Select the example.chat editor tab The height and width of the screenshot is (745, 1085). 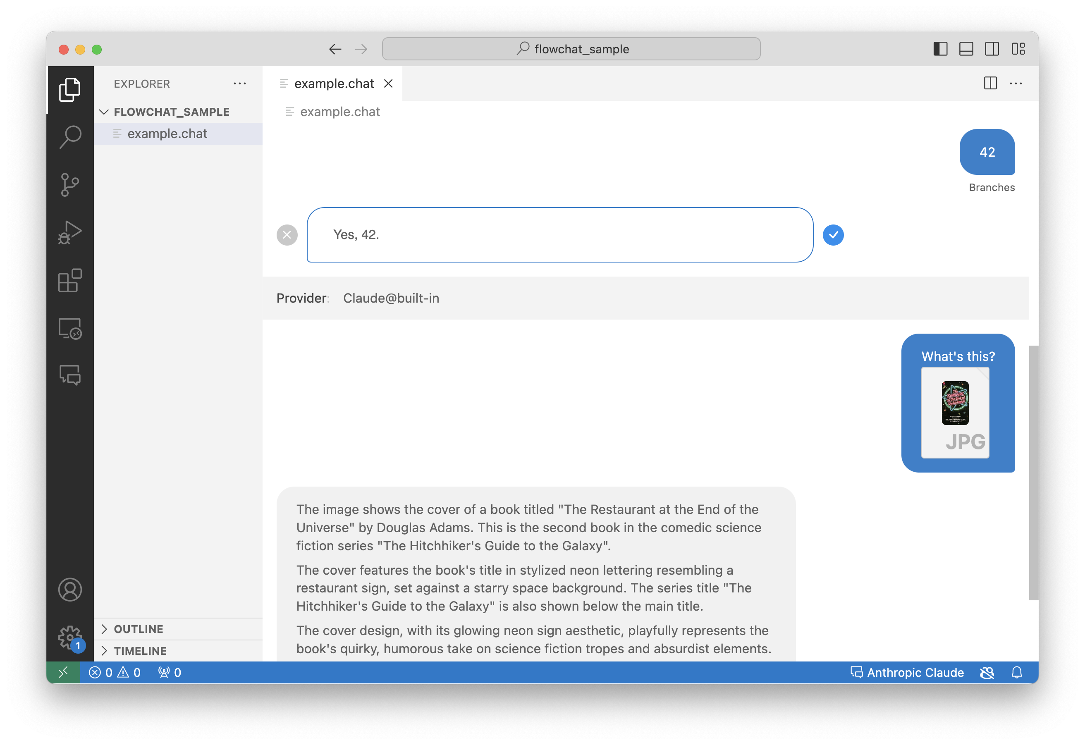coord(333,84)
